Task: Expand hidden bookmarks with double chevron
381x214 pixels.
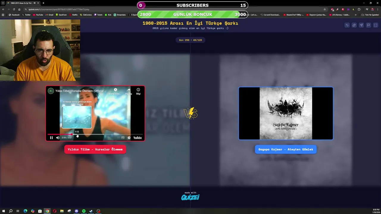Action: pos(355,15)
